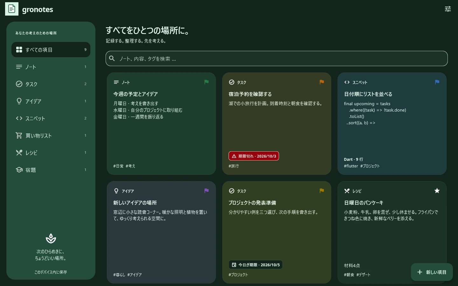
Task: Click the orange flag on the 宿泊予約を確認する card
Action: click(x=322, y=82)
